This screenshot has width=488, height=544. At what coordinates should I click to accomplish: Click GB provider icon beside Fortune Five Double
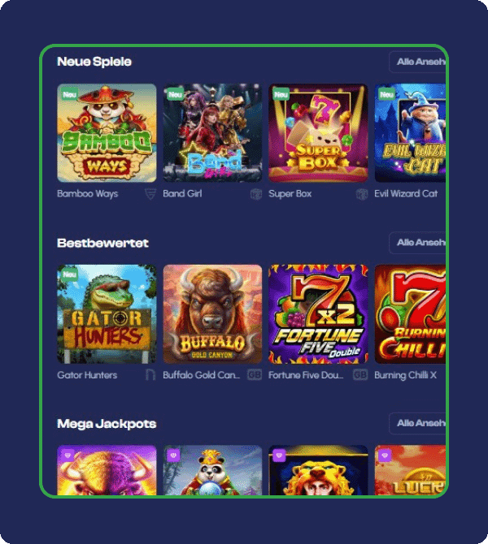[360, 374]
